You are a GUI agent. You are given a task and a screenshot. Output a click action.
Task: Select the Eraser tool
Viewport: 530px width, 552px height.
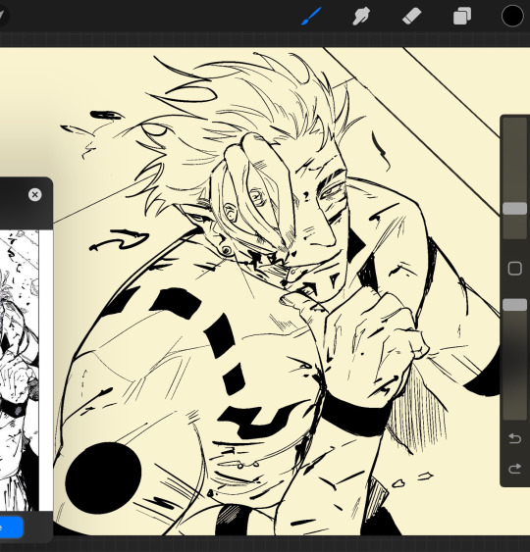click(411, 17)
